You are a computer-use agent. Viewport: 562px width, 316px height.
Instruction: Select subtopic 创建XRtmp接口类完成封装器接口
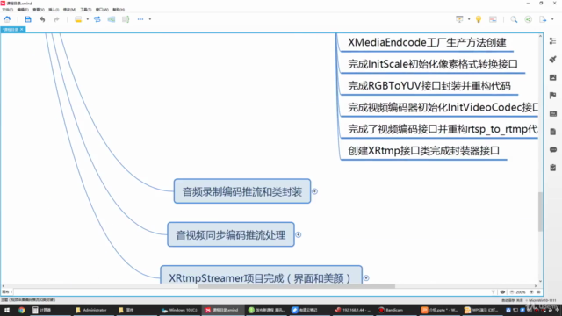(x=423, y=151)
